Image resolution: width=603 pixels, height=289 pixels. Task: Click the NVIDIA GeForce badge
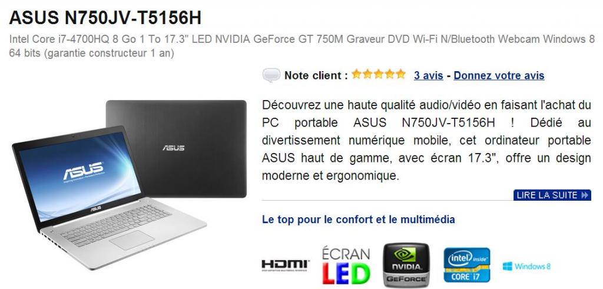406,265
